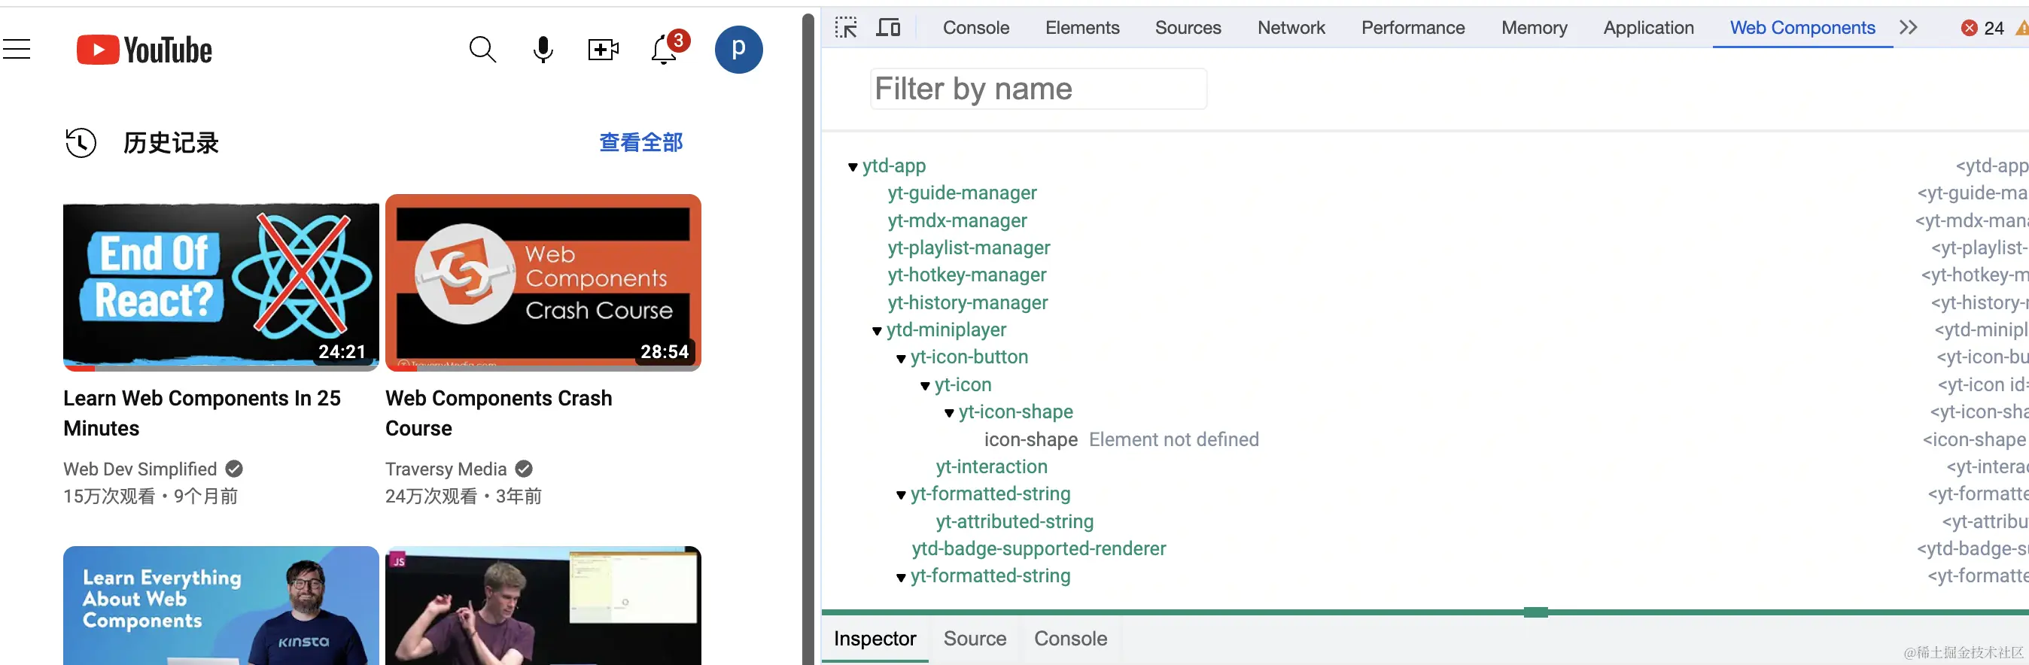2029x665 pixels.
Task: Open the Web Dev Simplified channel link
Action: [x=139, y=469]
